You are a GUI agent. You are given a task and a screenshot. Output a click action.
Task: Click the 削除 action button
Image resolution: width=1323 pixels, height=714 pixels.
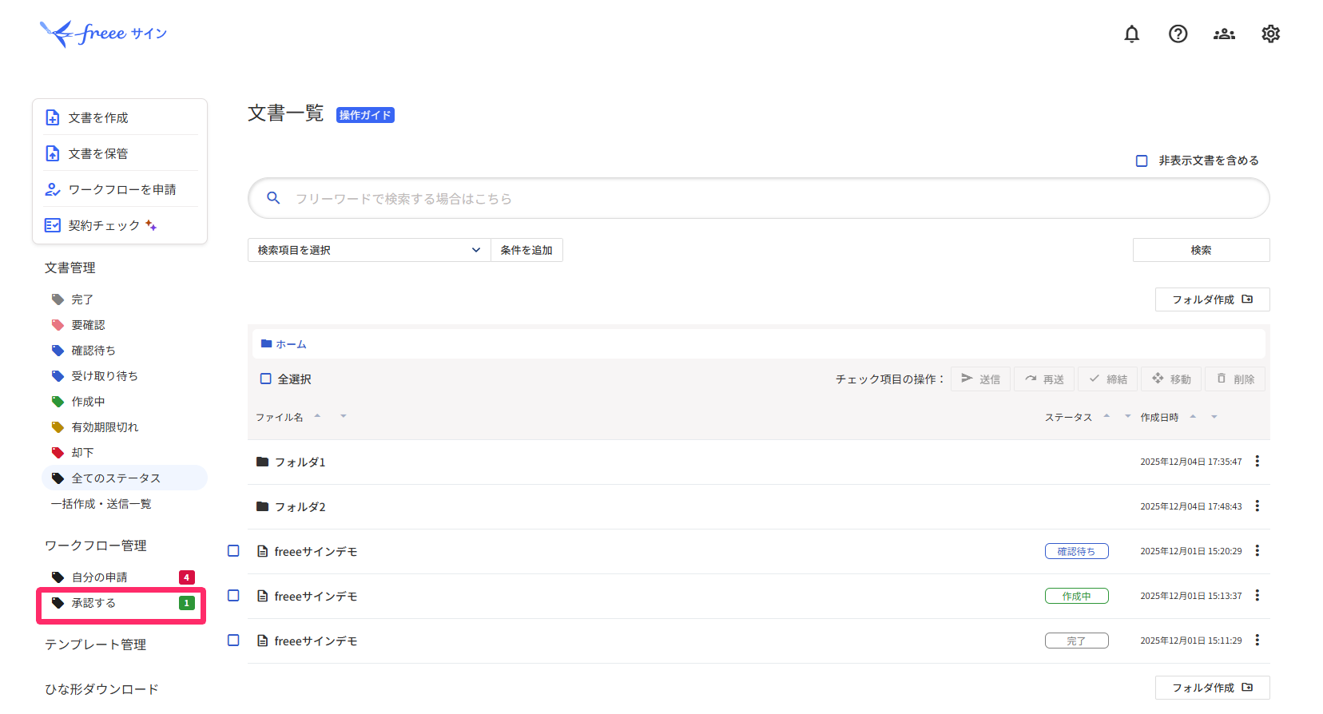[1235, 379]
